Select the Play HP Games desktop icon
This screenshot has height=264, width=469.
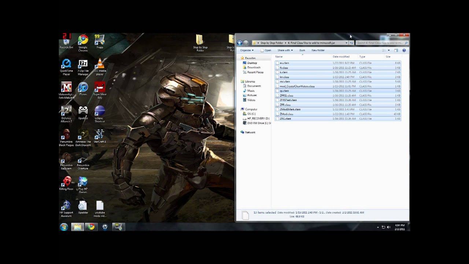[x=83, y=185]
